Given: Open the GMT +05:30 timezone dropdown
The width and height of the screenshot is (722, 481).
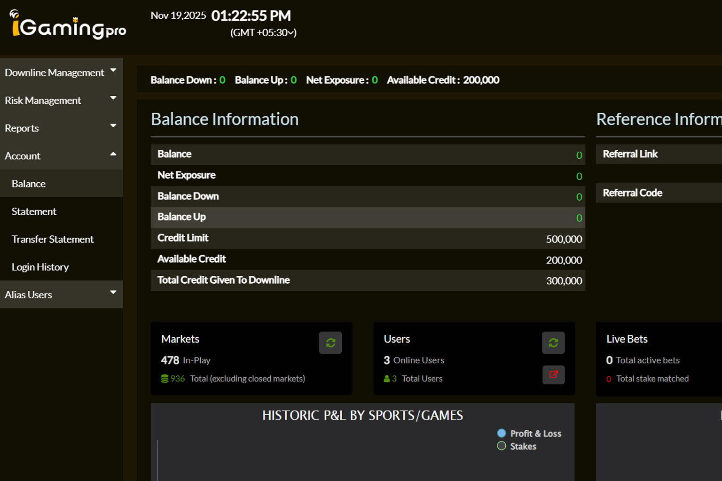Looking at the screenshot, I should (x=263, y=32).
